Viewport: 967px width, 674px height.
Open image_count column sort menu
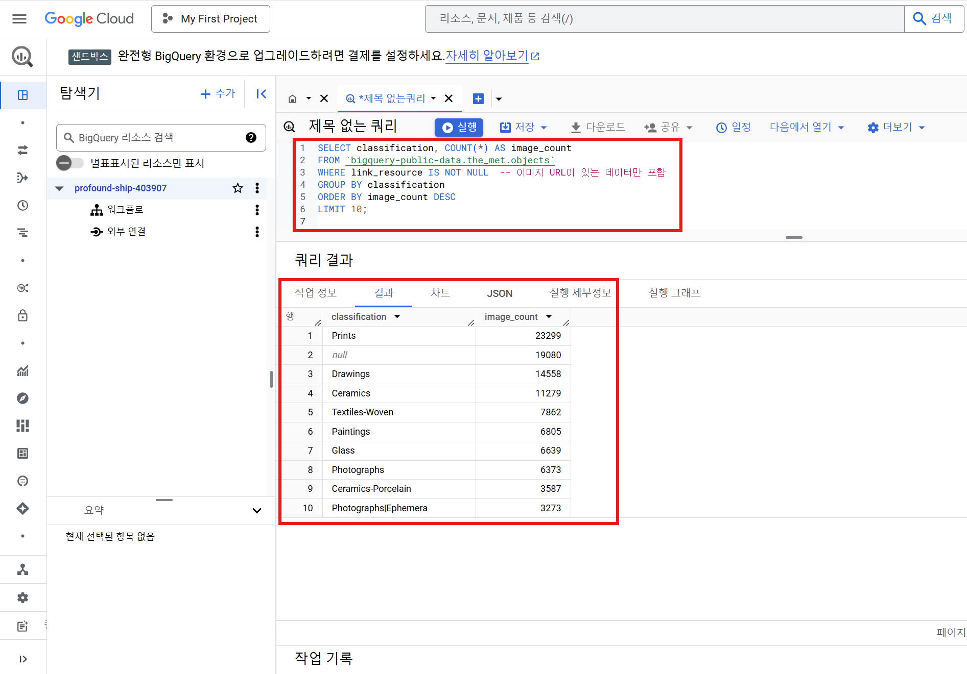[x=549, y=317]
